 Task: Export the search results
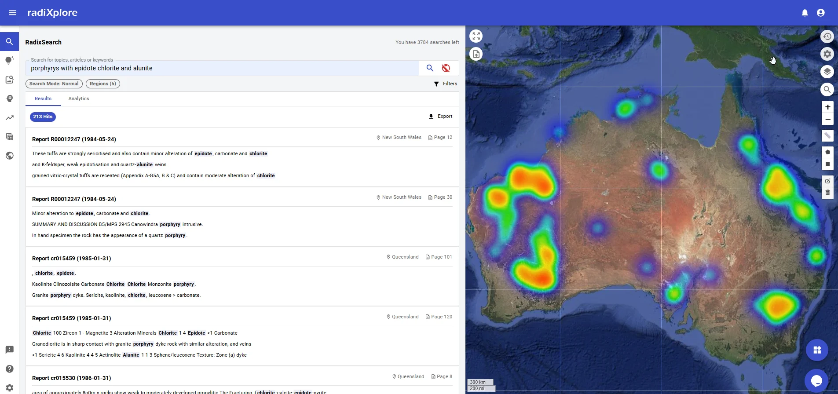pyautogui.click(x=440, y=117)
